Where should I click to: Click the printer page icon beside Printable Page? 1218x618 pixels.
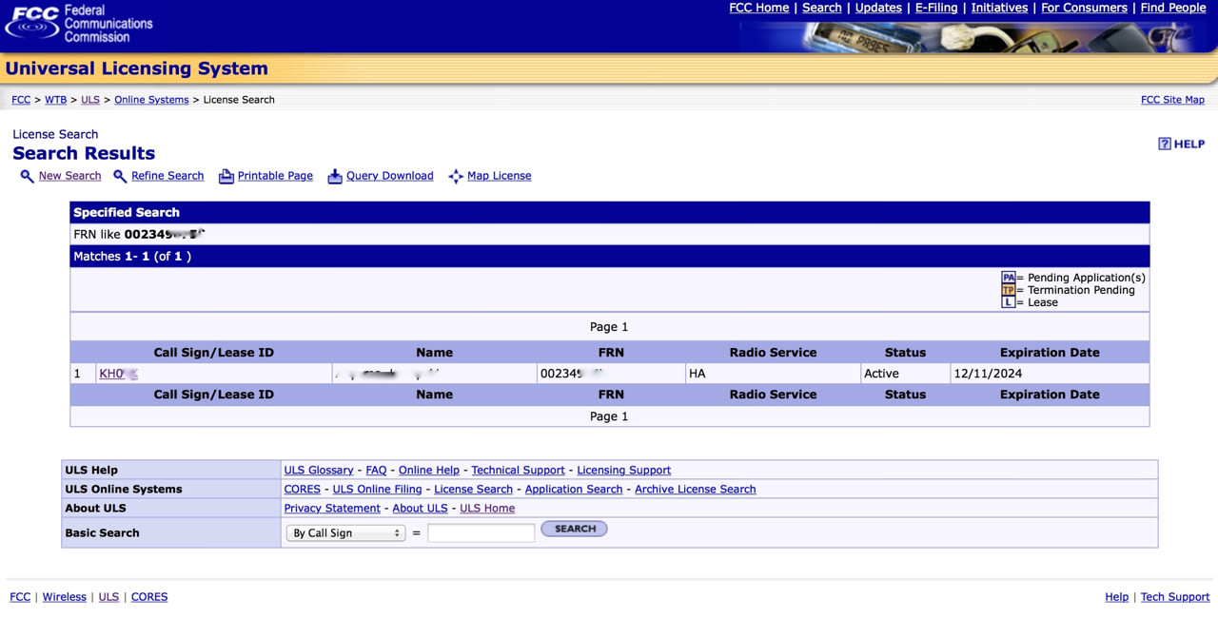tap(226, 177)
